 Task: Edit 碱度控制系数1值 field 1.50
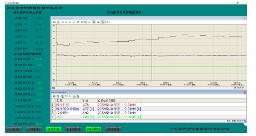[x=38, y=83]
